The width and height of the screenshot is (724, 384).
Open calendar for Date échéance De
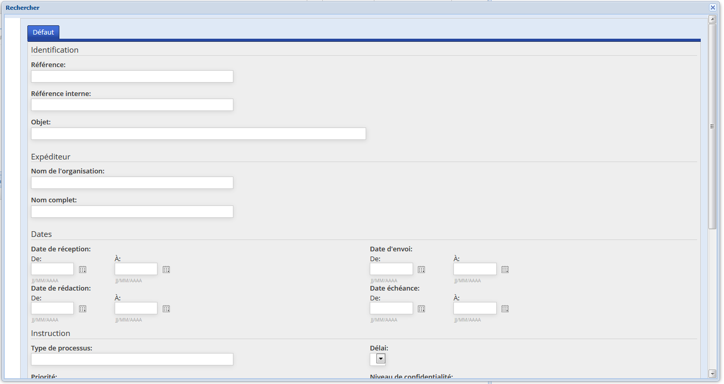[421, 309]
